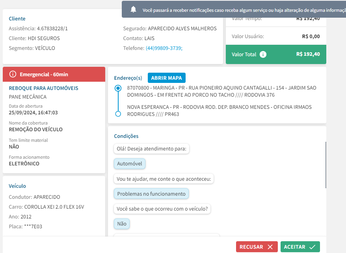
Task: Select the origin address route marker
Action: [118, 88]
